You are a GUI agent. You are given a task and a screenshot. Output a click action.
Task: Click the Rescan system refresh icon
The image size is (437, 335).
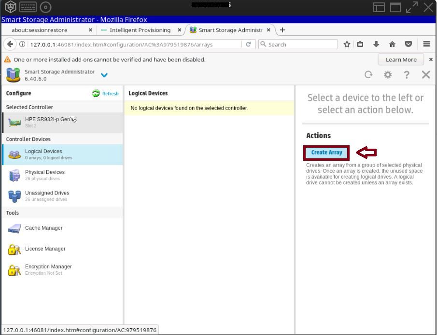[x=368, y=74]
